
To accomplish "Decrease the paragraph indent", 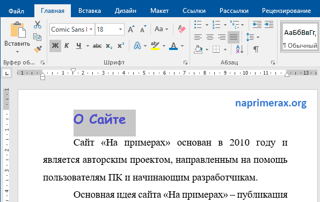I will [257, 25].
